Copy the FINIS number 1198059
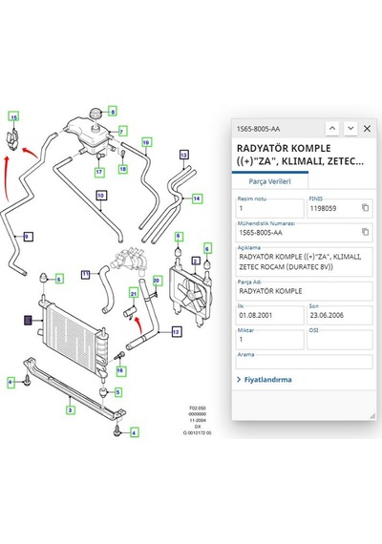Image resolution: width=382 pixels, height=544 pixels. (366, 208)
